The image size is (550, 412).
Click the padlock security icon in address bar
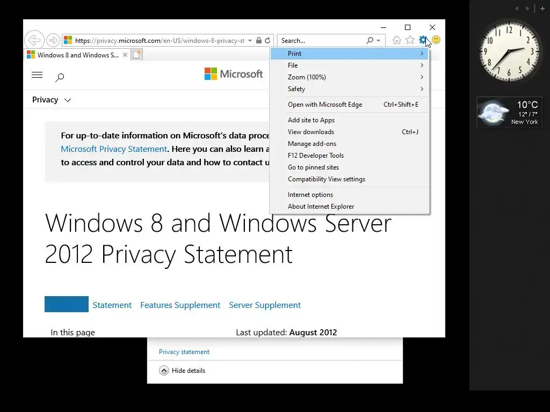(x=259, y=40)
